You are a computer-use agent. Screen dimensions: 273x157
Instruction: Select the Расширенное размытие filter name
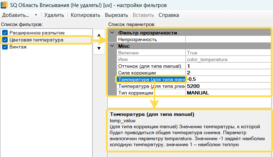[x=32, y=33]
